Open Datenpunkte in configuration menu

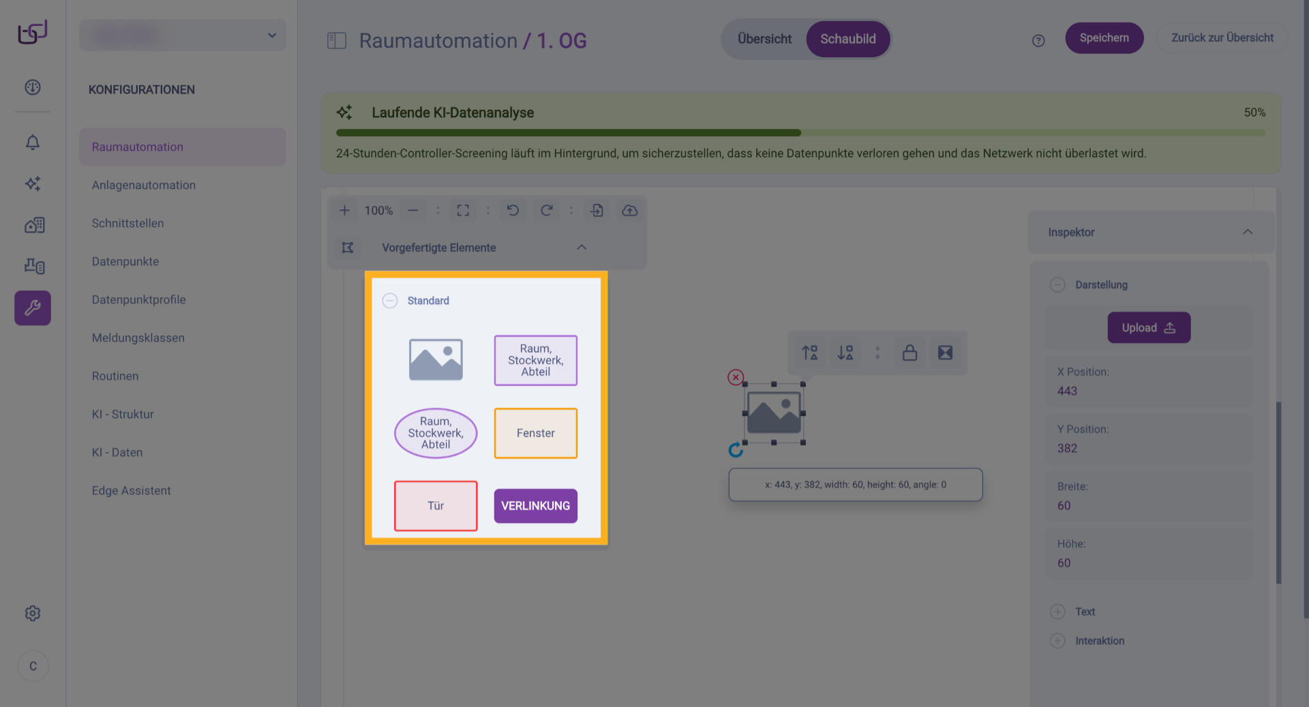125,261
